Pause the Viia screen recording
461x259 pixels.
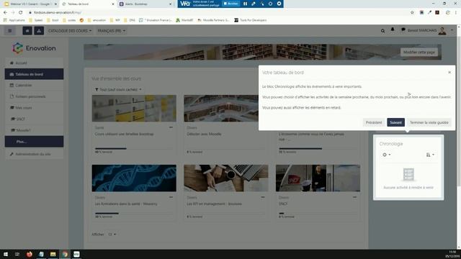point(245,4)
